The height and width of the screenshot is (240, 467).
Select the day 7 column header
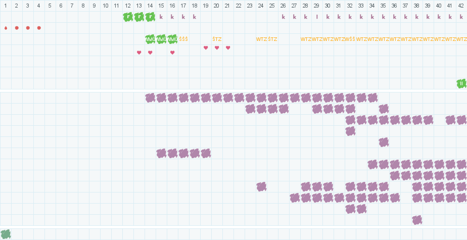click(x=72, y=6)
